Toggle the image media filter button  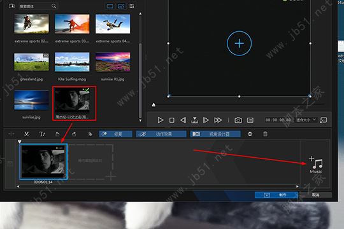(x=121, y=6)
